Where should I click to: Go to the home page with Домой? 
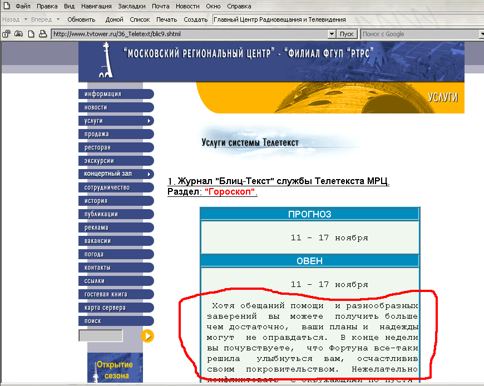[x=114, y=19]
